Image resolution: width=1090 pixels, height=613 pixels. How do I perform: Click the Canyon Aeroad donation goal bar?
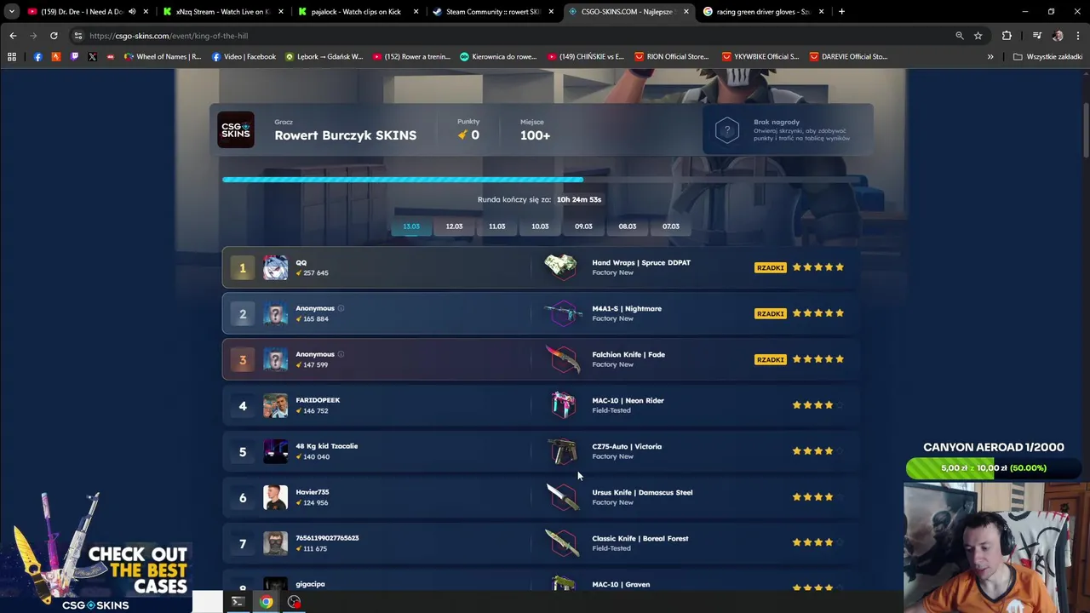click(993, 467)
